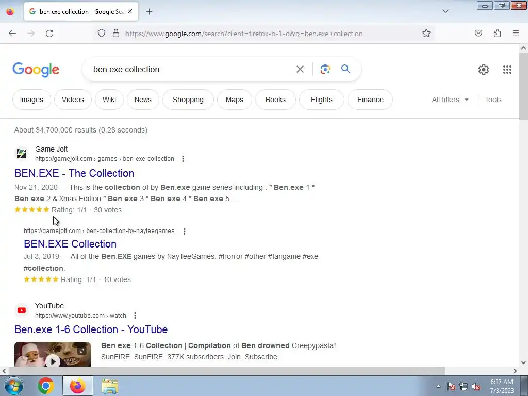Viewport: 528px width, 396px height.
Task: Click the vertical scrollbar up arrow
Action: click(x=523, y=48)
